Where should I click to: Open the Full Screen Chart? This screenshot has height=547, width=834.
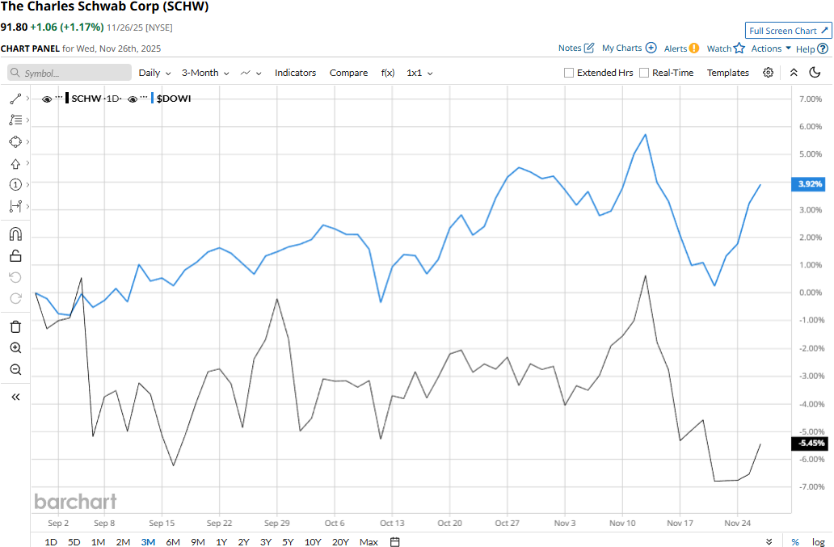pos(788,31)
